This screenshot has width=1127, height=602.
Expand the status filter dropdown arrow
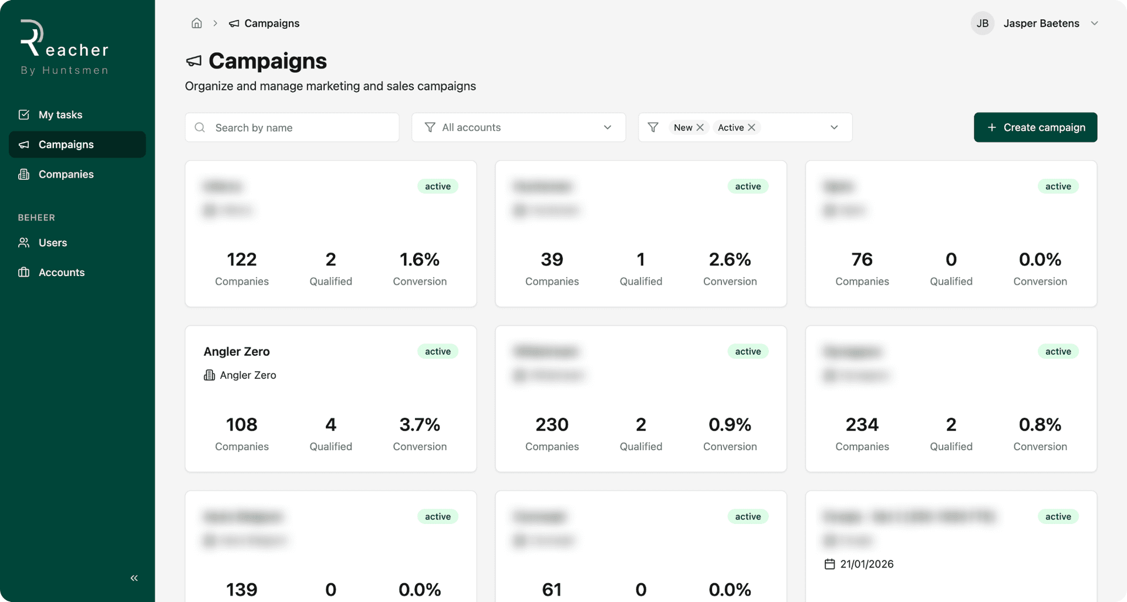(x=834, y=128)
